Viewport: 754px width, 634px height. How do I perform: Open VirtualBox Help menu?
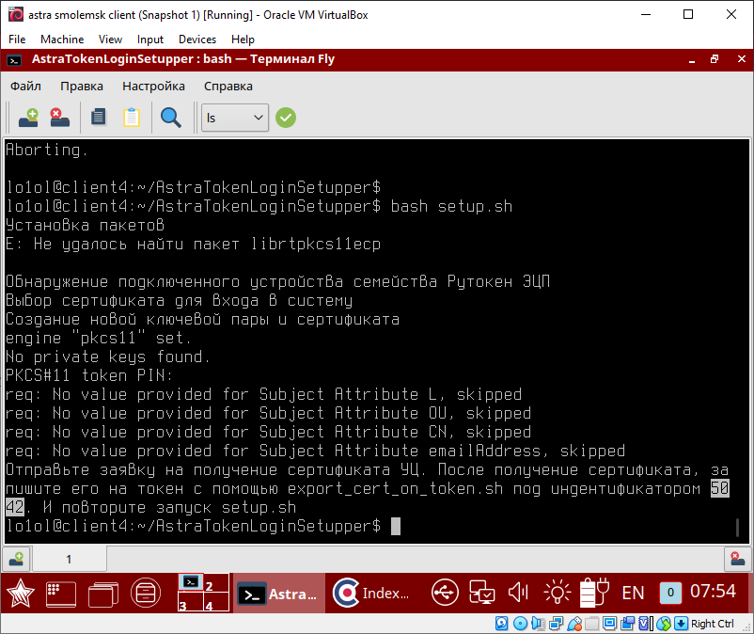(243, 40)
